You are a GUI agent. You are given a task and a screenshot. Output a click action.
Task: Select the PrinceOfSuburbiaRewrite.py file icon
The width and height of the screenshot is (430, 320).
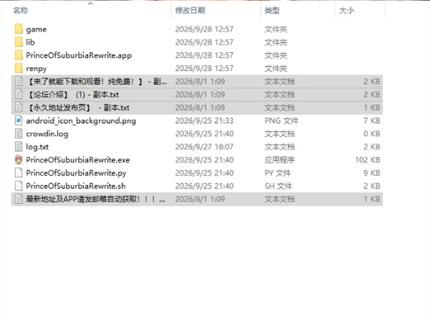click(19, 173)
